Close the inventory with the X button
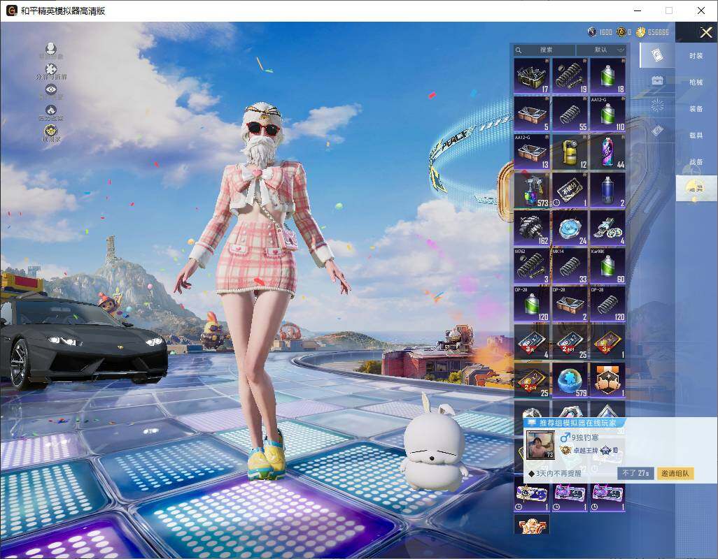This screenshot has height=559, width=718. click(x=705, y=32)
